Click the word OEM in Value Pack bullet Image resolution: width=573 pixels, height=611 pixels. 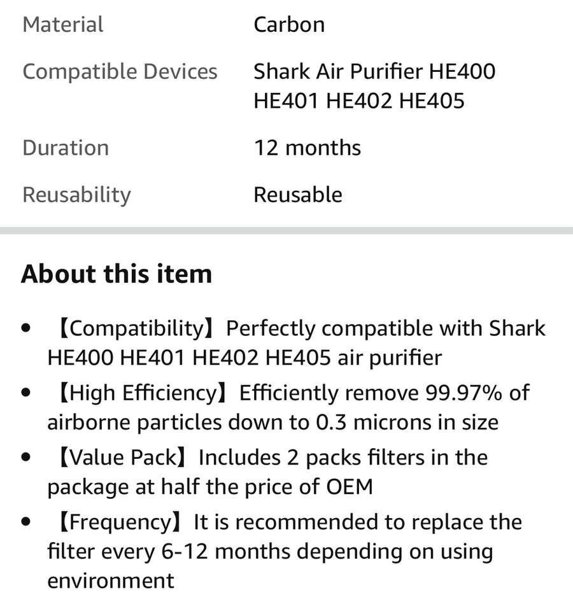(349, 487)
